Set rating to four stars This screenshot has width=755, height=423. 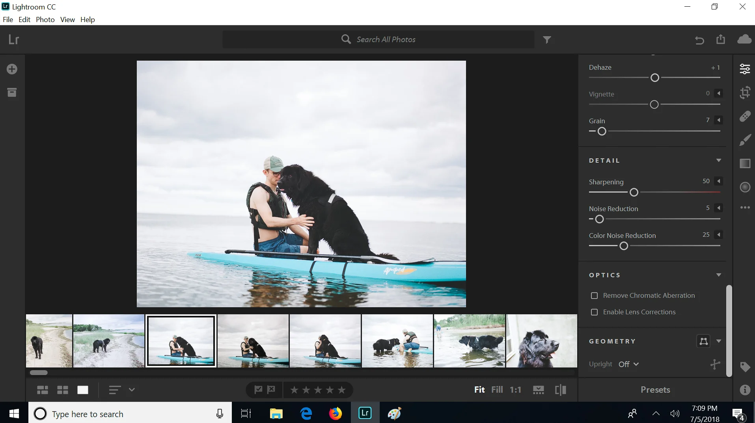pyautogui.click(x=330, y=390)
